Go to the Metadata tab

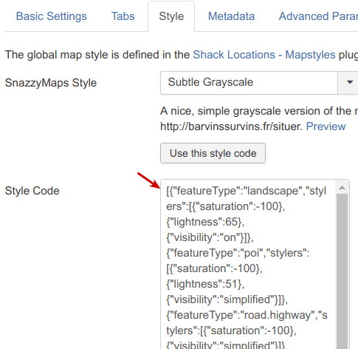pos(231,16)
